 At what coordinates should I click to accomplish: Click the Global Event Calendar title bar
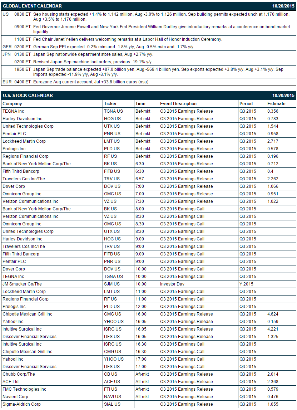pyautogui.click(x=148, y=6)
